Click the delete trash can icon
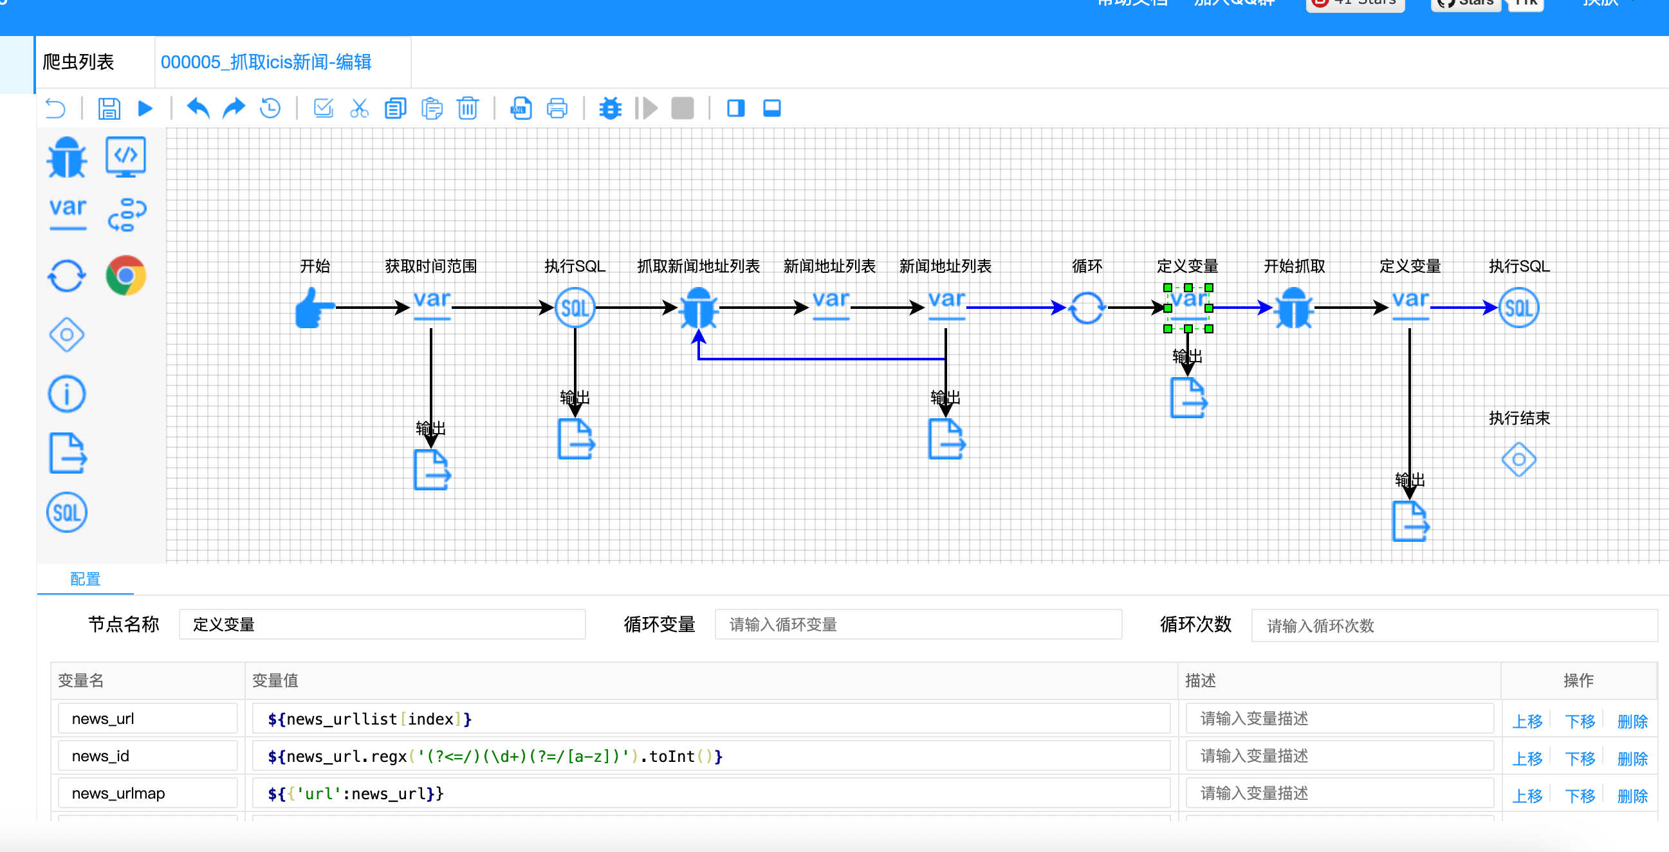Image resolution: width=1669 pixels, height=852 pixels. coord(467,108)
